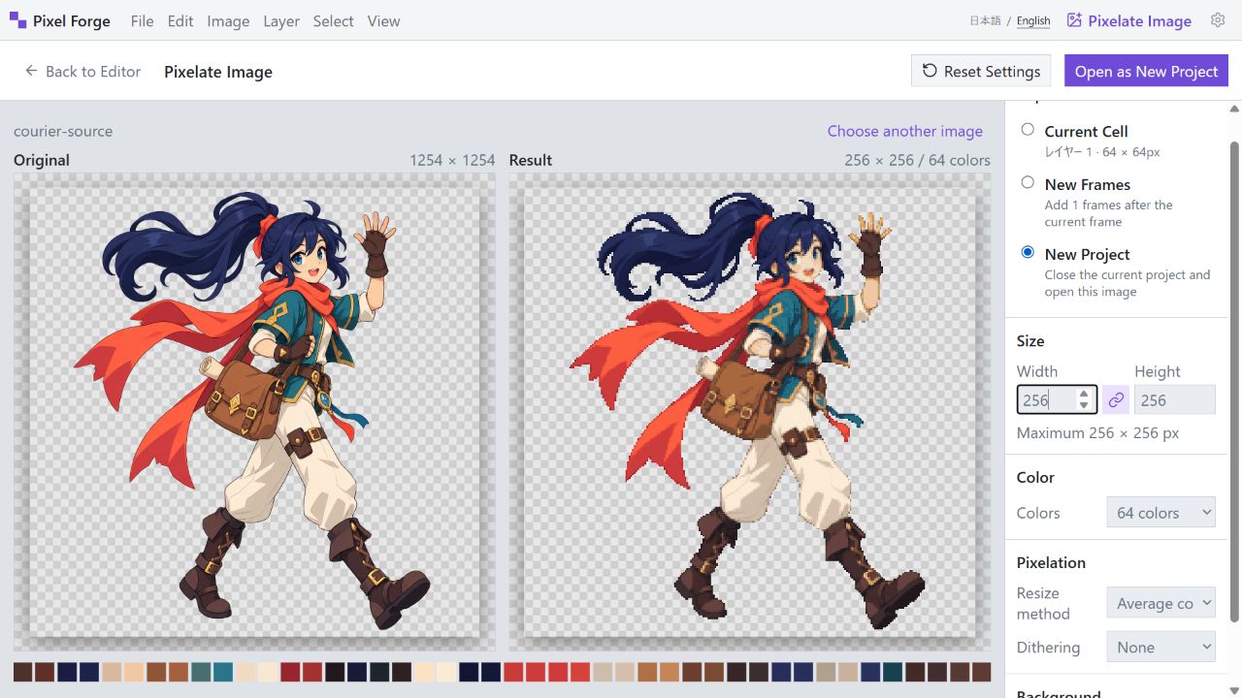Select the New Project radio option
Image resolution: width=1242 pixels, height=698 pixels.
(1028, 252)
